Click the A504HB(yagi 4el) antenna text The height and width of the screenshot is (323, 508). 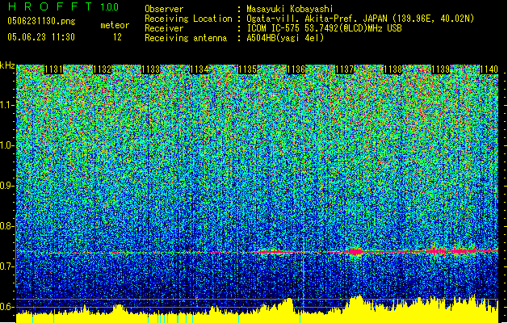pyautogui.click(x=285, y=38)
